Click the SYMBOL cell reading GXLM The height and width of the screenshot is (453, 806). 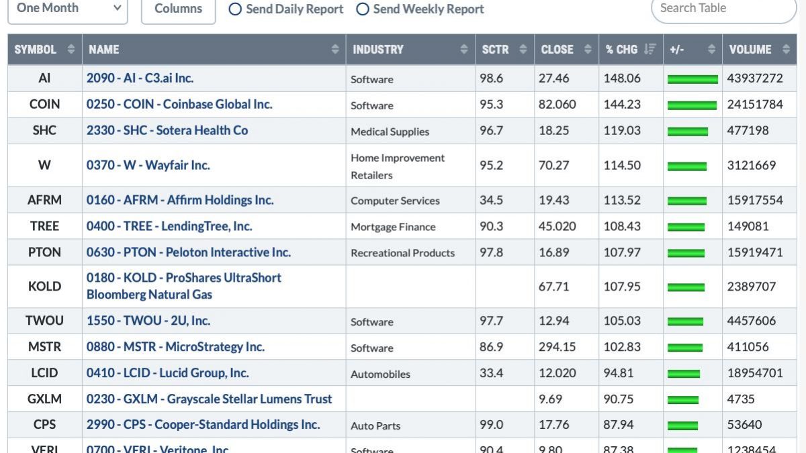click(44, 399)
